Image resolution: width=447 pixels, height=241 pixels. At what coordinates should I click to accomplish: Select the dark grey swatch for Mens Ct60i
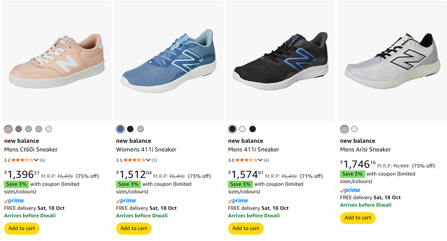click(19, 129)
